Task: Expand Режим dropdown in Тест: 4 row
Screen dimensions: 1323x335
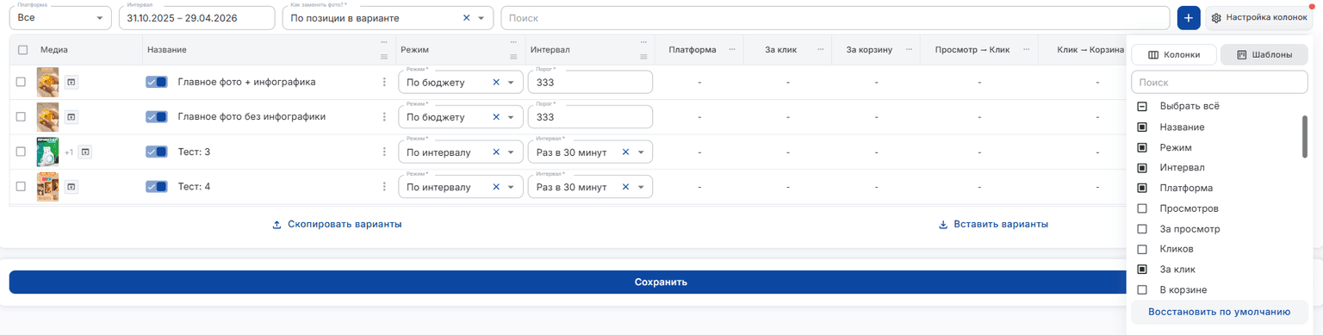Action: (512, 187)
